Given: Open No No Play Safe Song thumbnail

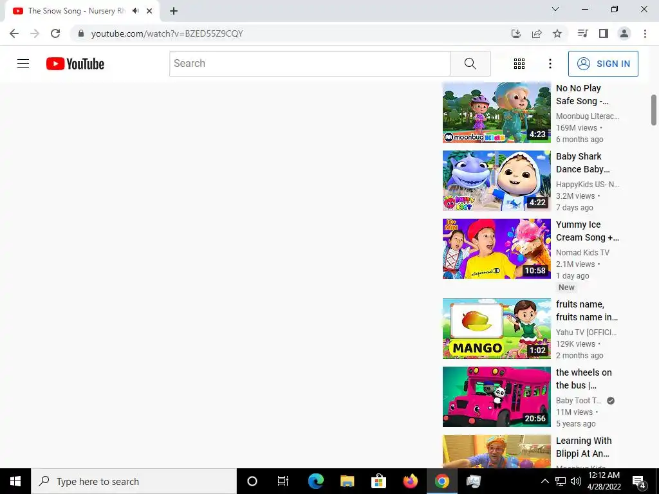Looking at the screenshot, I should pyautogui.click(x=496, y=113).
